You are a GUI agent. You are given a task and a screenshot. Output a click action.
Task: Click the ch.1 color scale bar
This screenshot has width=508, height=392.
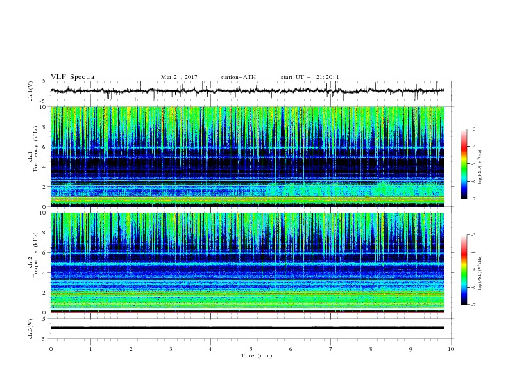pos(464,164)
